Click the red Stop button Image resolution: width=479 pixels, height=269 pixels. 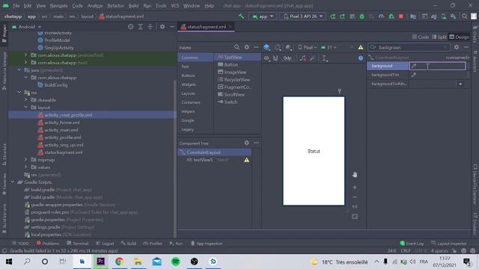click(401, 16)
